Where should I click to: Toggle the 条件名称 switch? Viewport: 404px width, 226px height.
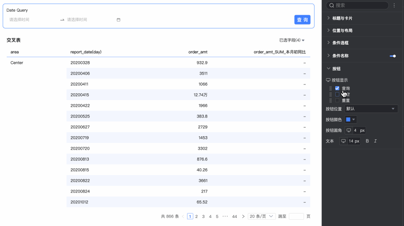tap(393, 56)
